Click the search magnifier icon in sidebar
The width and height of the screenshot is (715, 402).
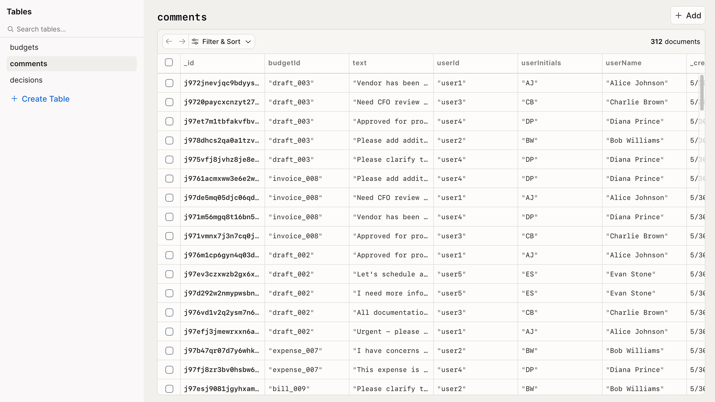pos(11,29)
